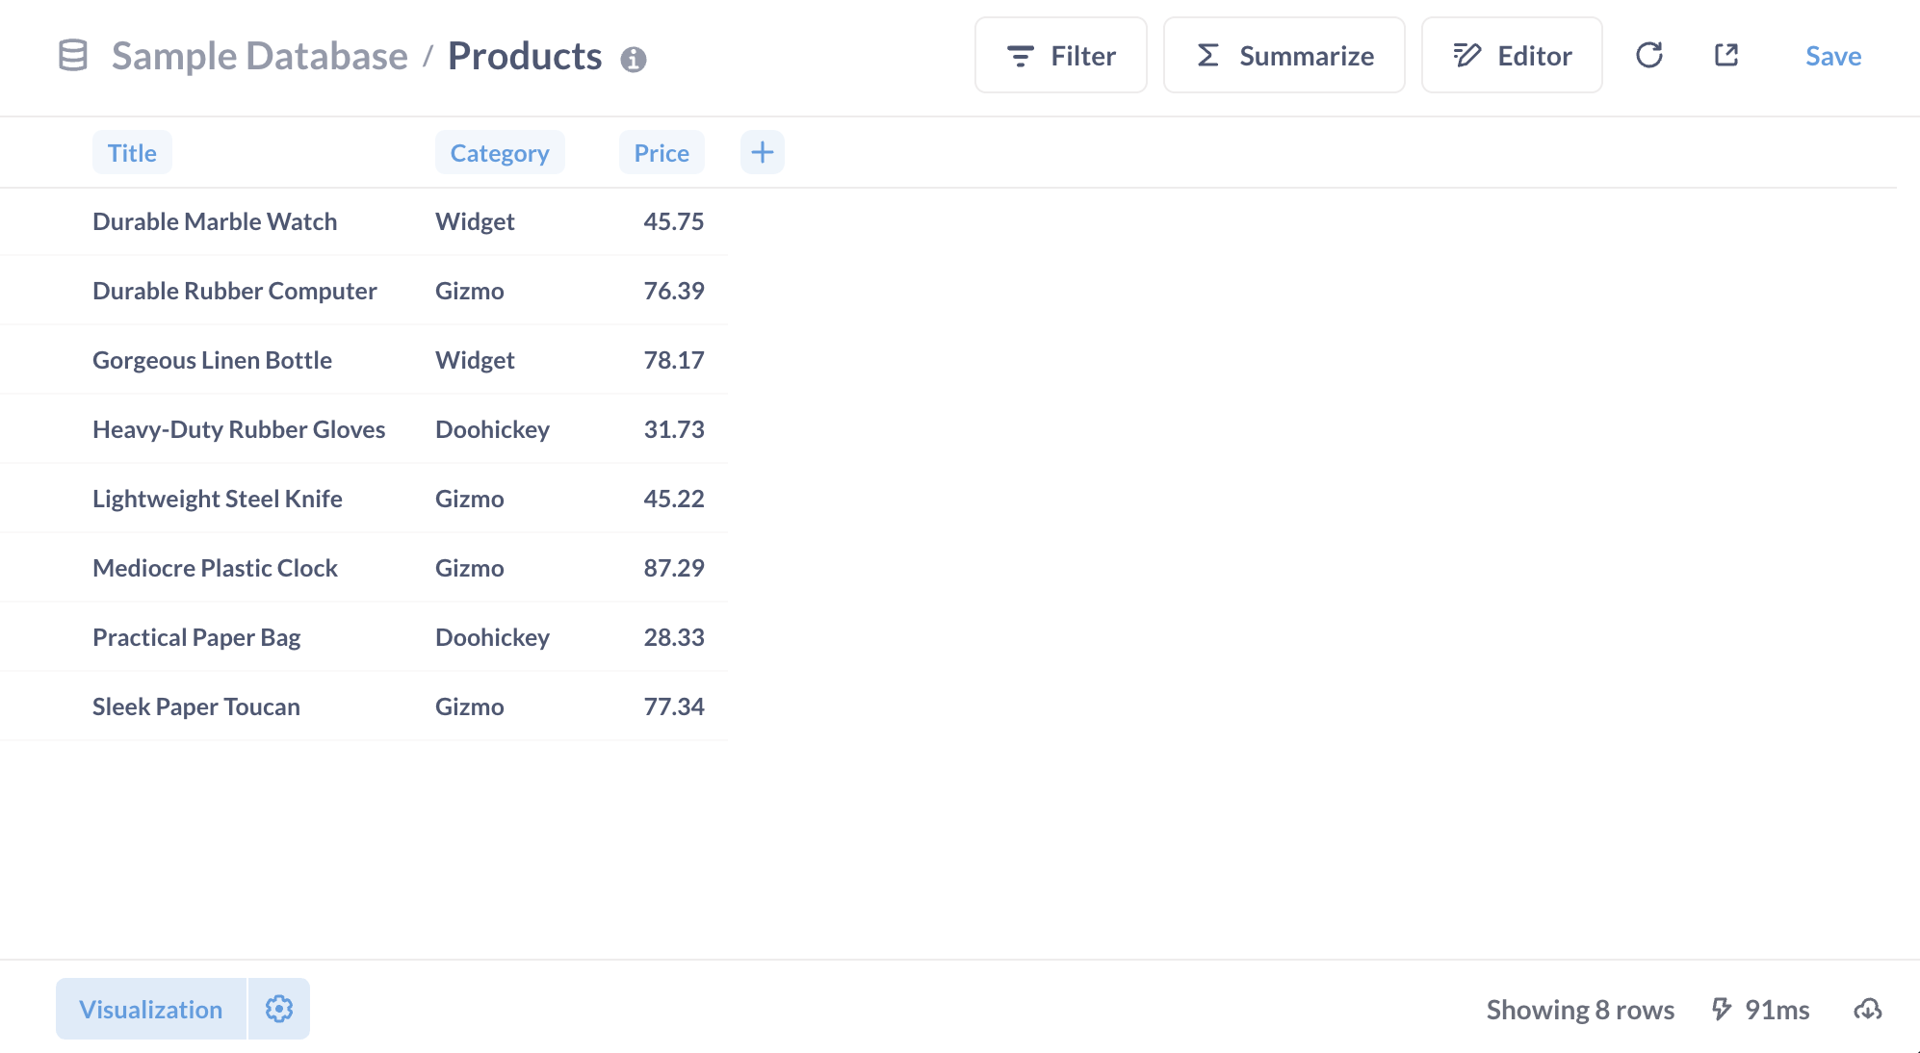This screenshot has height=1053, width=1920.
Task: Add a new column with the plus button
Action: click(762, 151)
